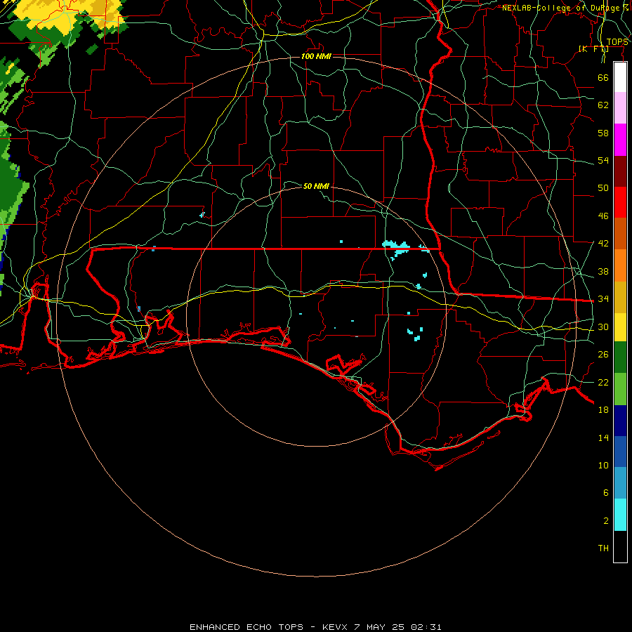Click the light green legend swatch
Image resolution: width=632 pixels, height=632 pixels.
click(620, 389)
